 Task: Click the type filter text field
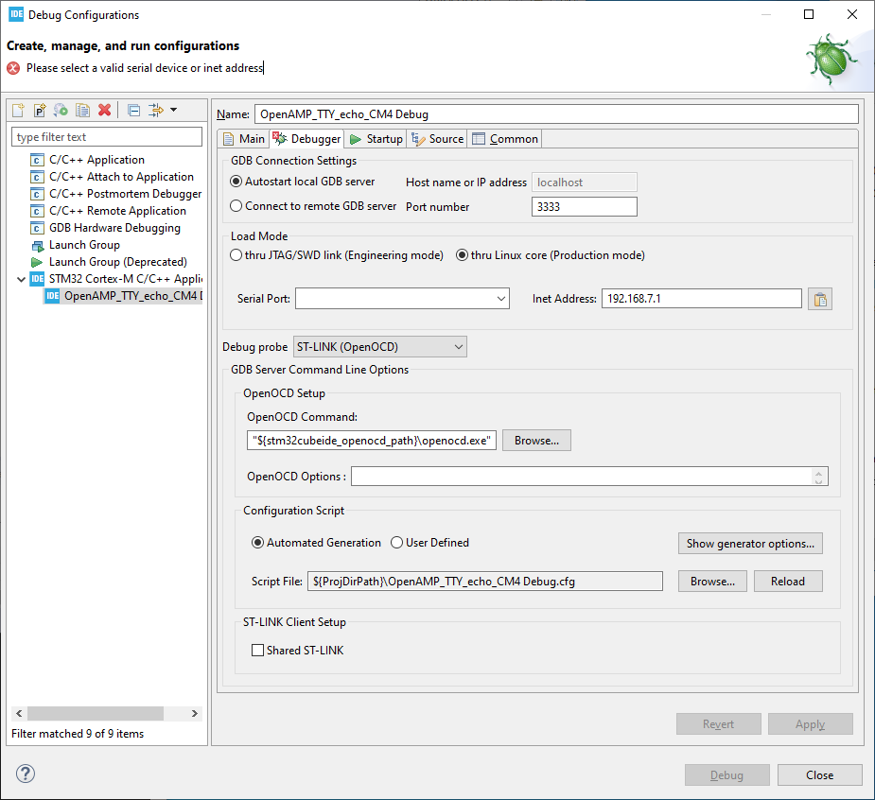click(x=107, y=137)
